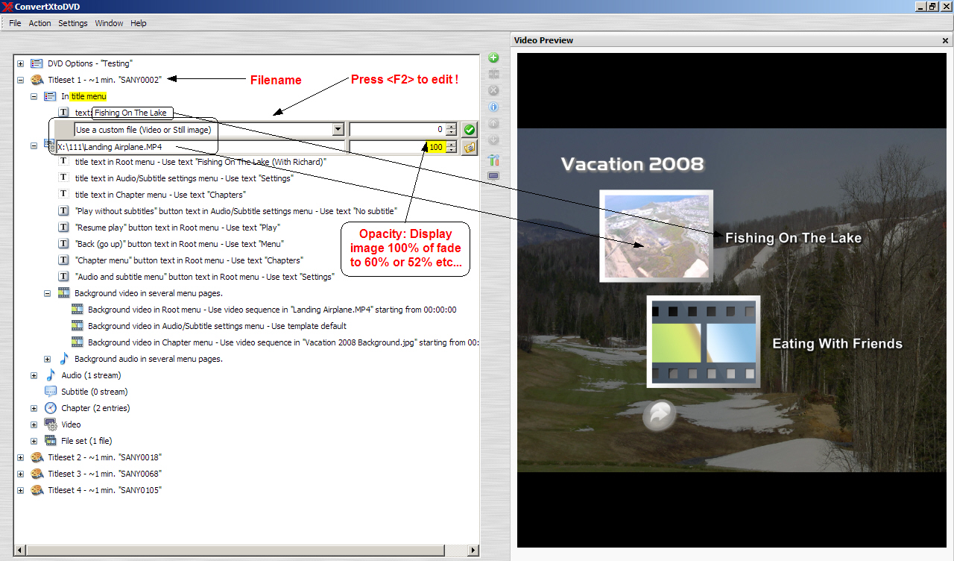Open the Help menu

pyautogui.click(x=139, y=23)
